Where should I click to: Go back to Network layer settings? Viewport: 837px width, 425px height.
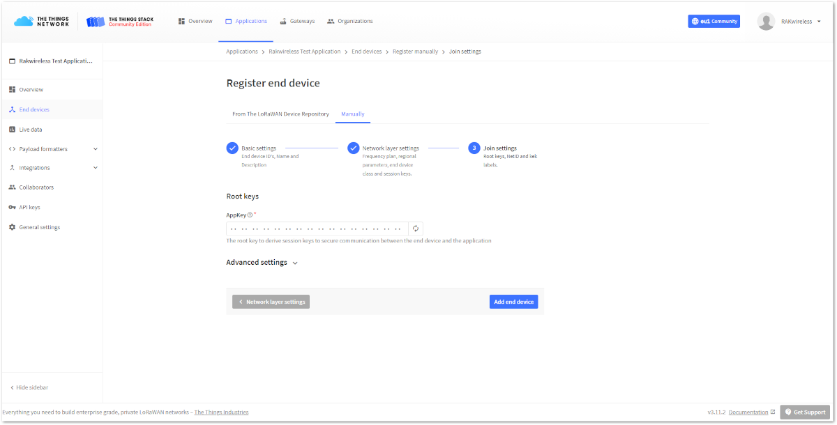tap(271, 302)
